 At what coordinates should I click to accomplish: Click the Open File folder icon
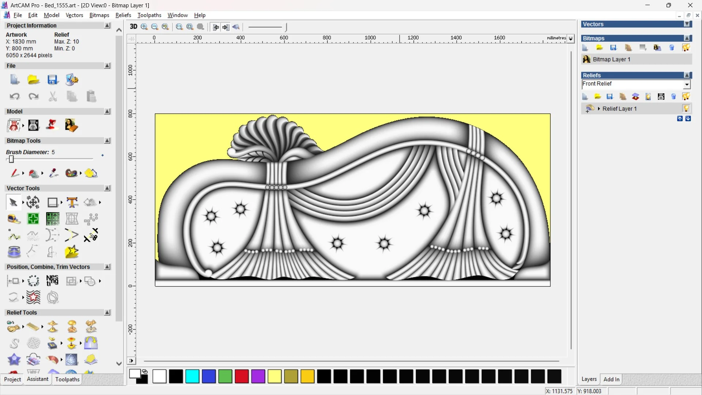click(33, 80)
